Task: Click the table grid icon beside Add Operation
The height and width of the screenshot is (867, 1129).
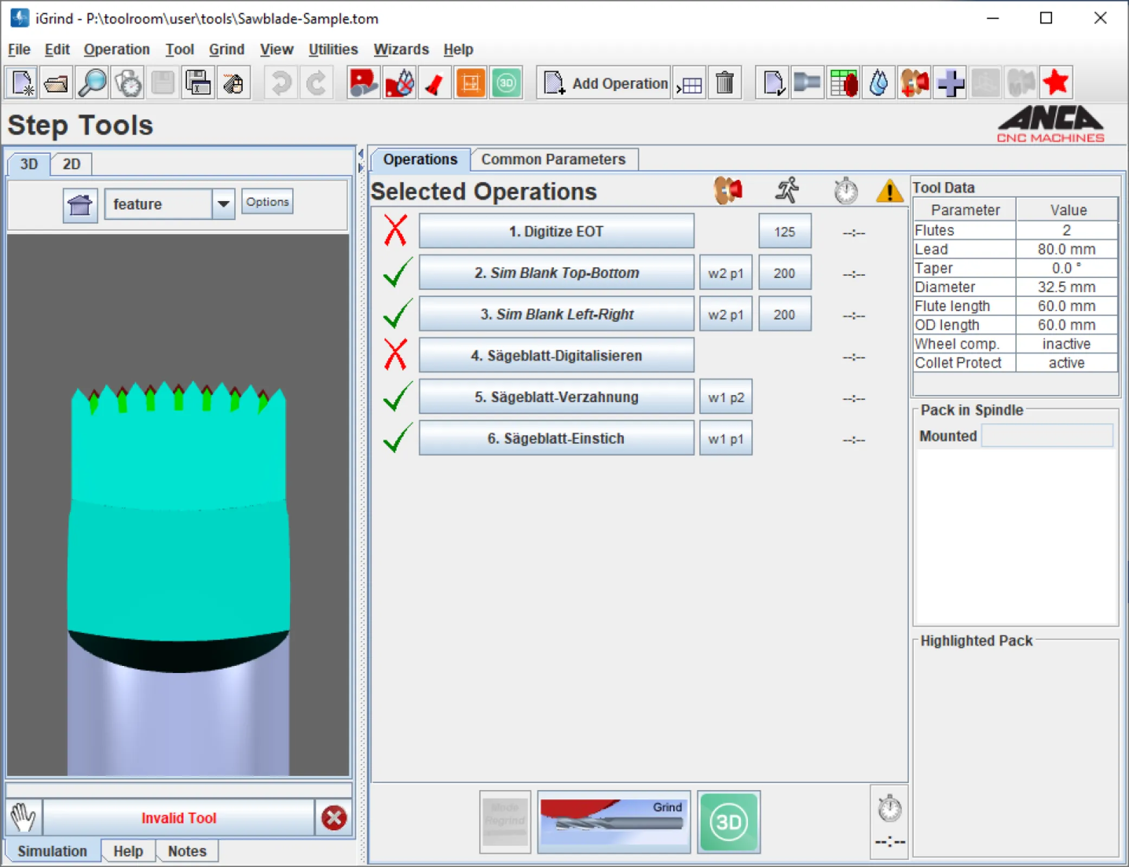Action: (689, 83)
